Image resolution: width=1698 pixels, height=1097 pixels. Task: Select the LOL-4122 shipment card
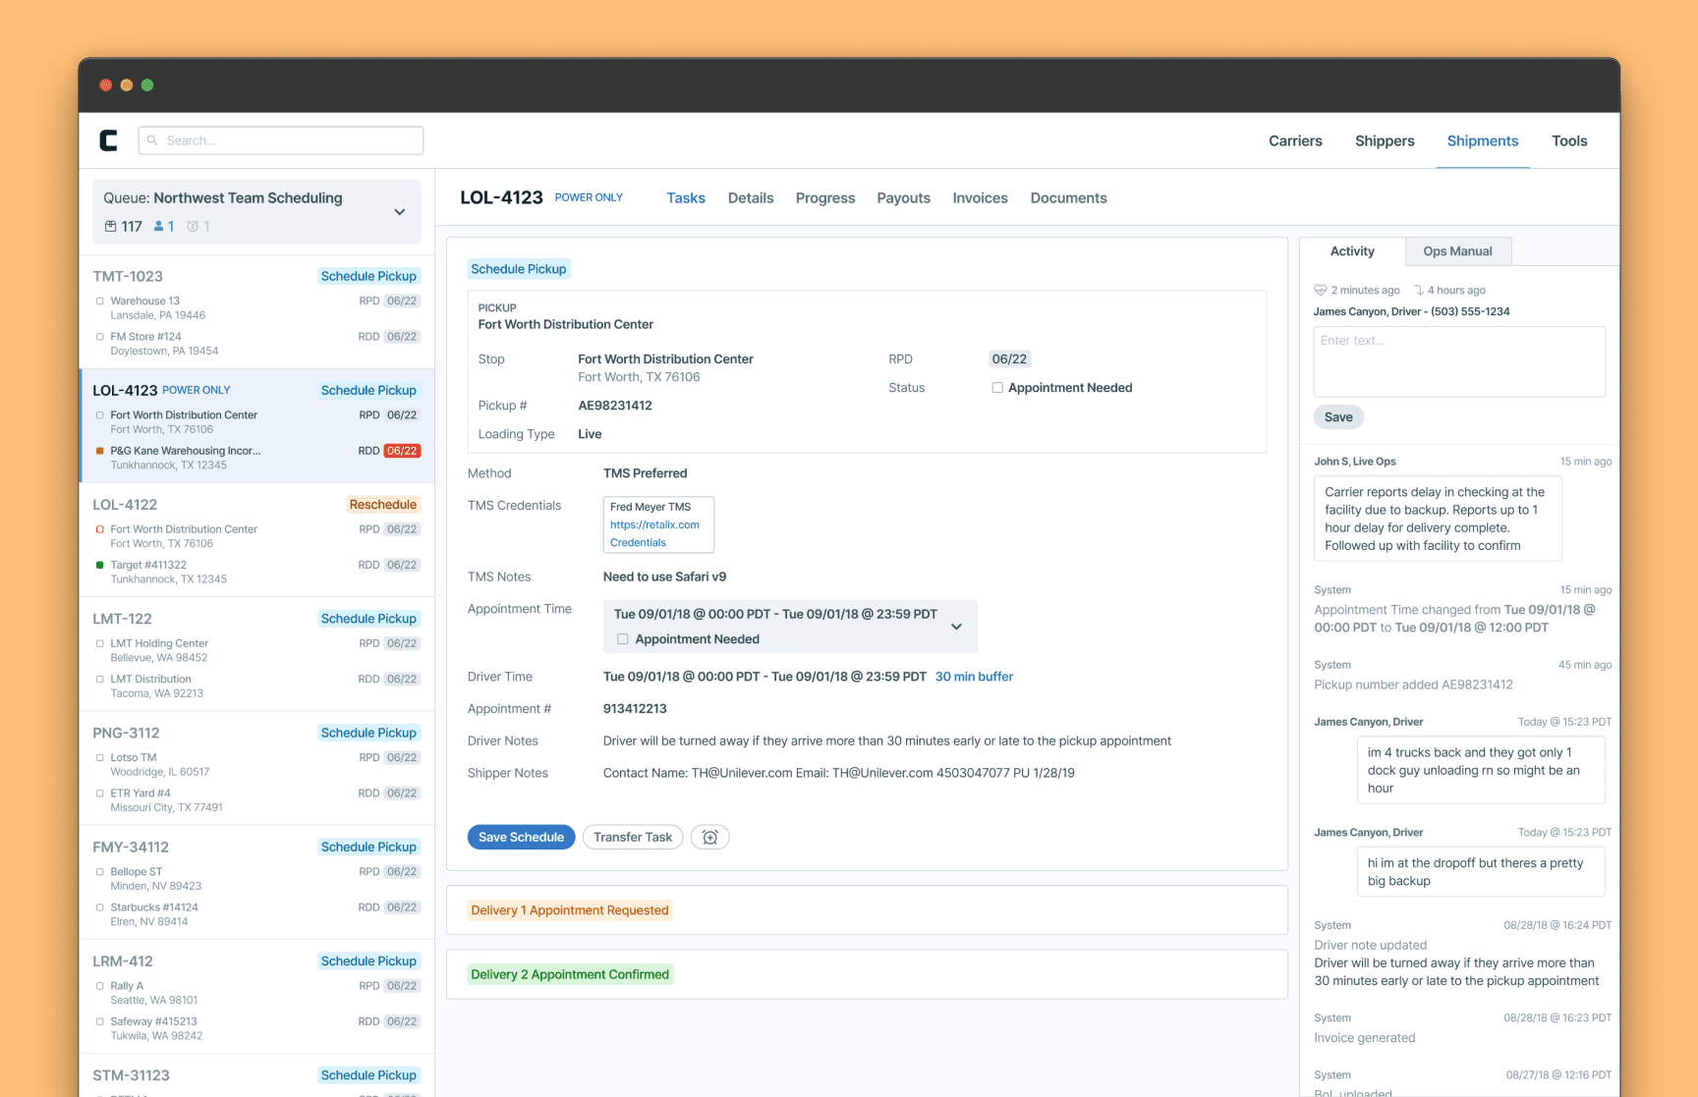[x=256, y=540]
